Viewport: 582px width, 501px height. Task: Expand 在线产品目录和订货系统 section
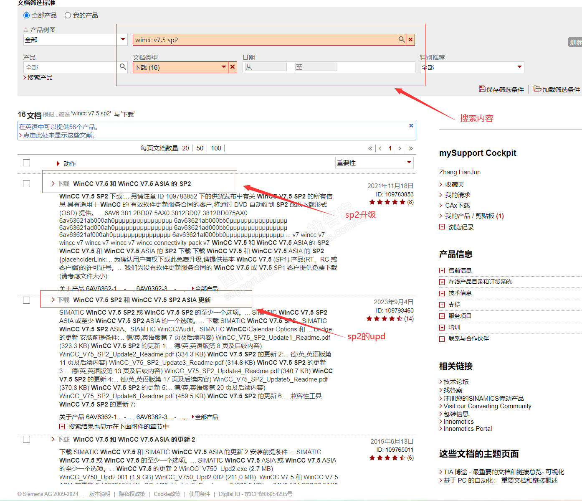[442, 282]
